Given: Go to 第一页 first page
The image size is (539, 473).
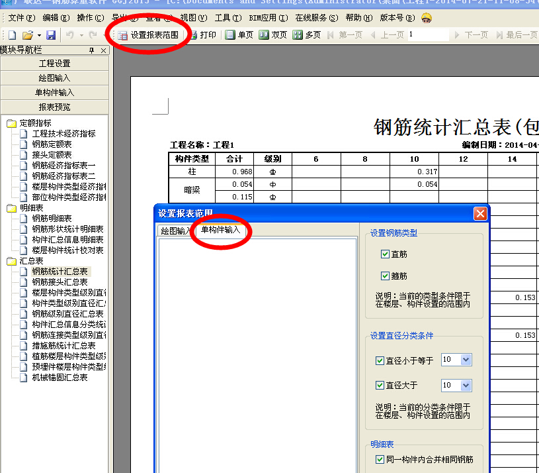Looking at the screenshot, I should (x=345, y=34).
